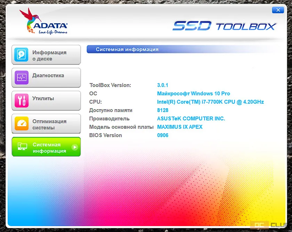Click the ADATA hummingbird logo
292x232 pixels.
43,21
